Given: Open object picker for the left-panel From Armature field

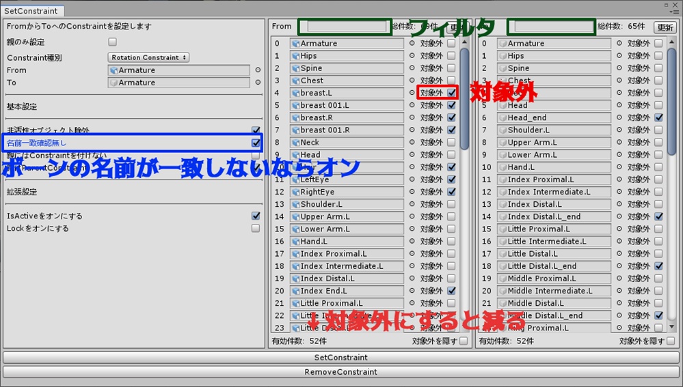Looking at the screenshot, I should (258, 70).
